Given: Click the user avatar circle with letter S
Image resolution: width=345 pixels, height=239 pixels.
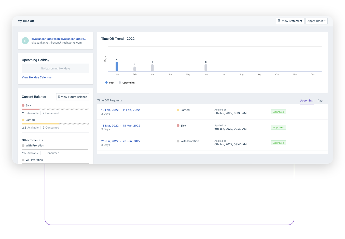Looking at the screenshot, I should (x=25, y=41).
